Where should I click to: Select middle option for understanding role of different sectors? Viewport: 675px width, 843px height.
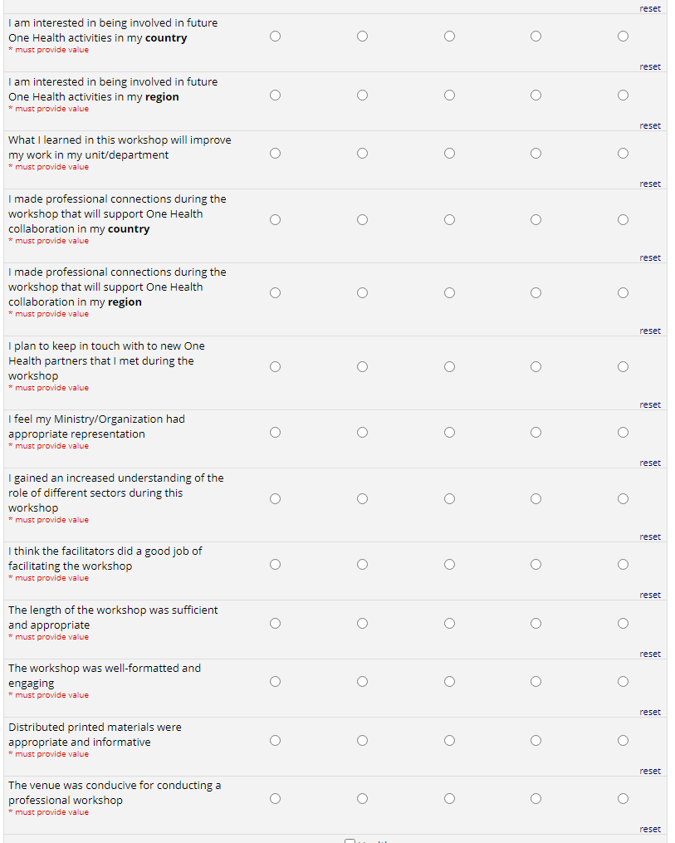(x=449, y=499)
